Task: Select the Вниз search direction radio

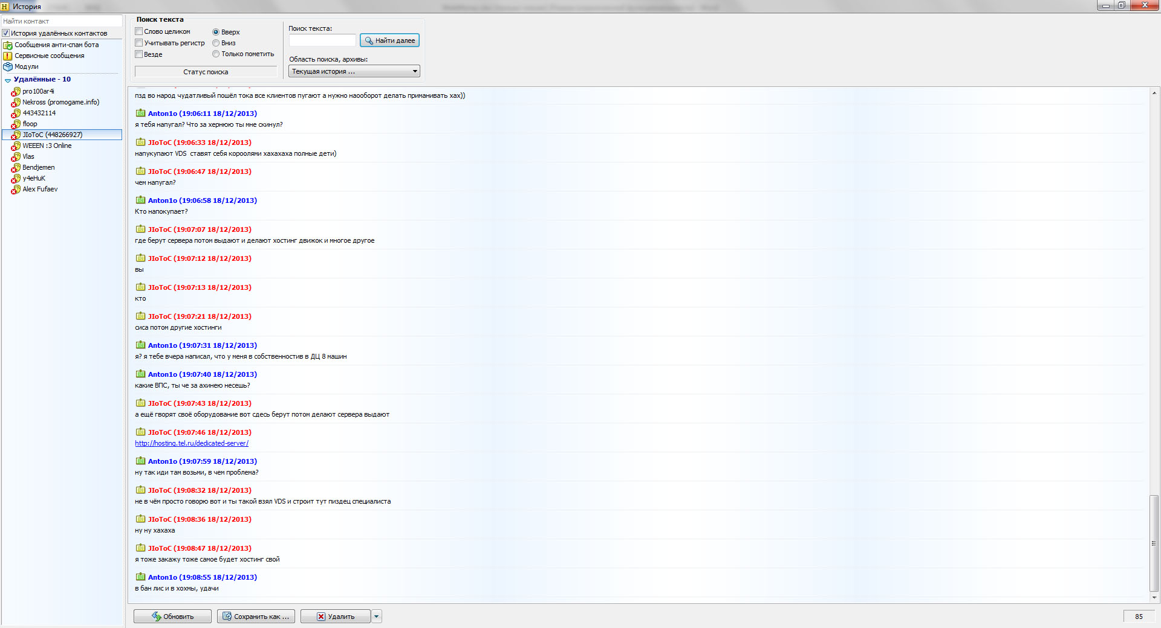Action: [x=216, y=43]
